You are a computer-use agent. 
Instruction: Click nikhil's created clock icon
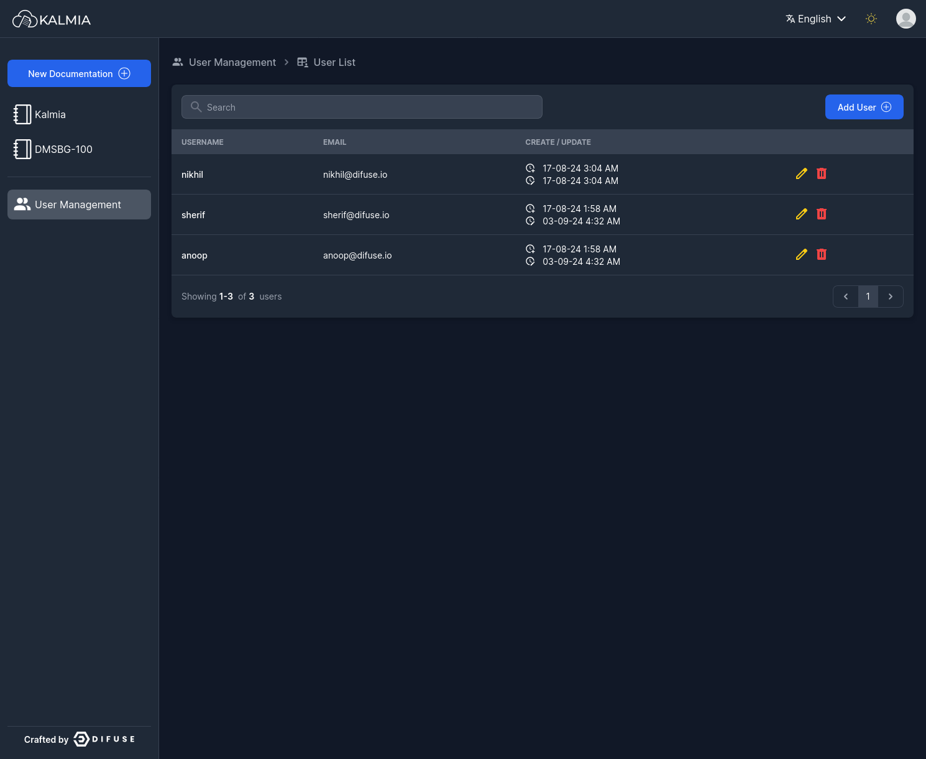click(530, 168)
